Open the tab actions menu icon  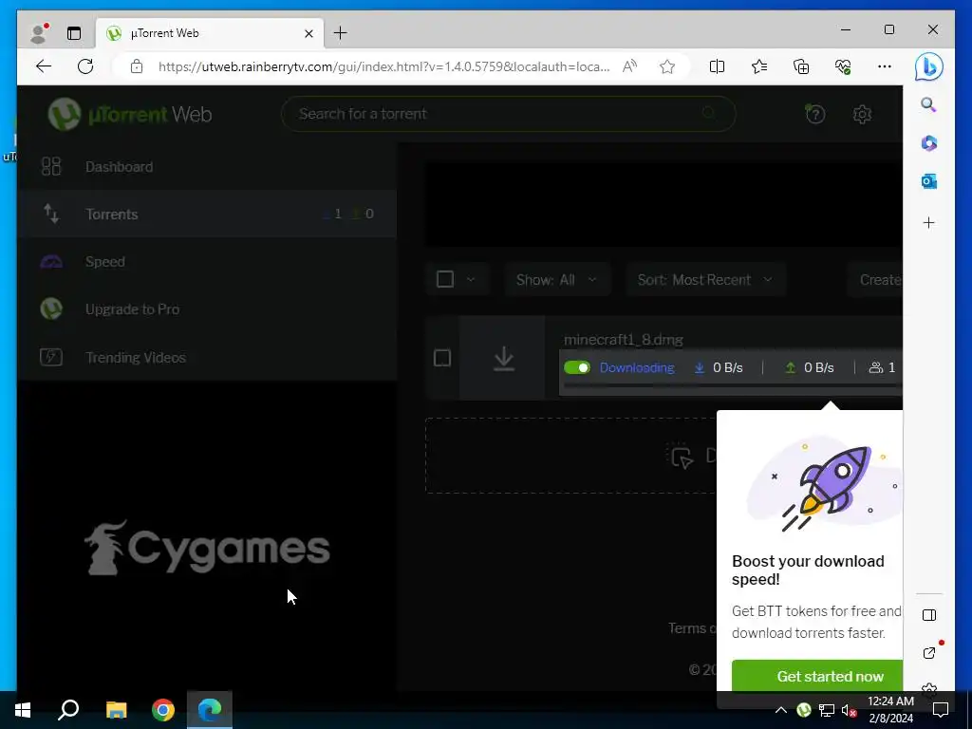coord(74,33)
